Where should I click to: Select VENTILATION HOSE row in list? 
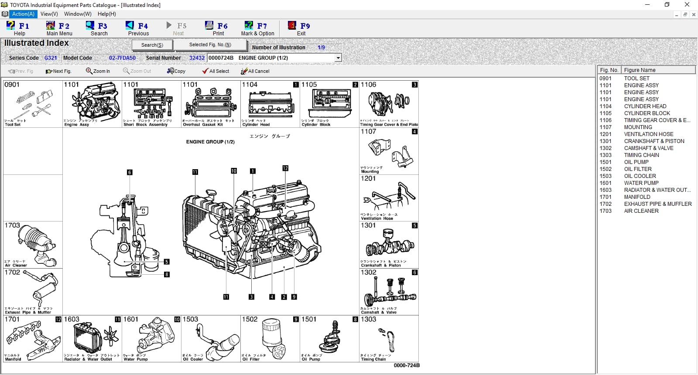pyautogui.click(x=646, y=134)
